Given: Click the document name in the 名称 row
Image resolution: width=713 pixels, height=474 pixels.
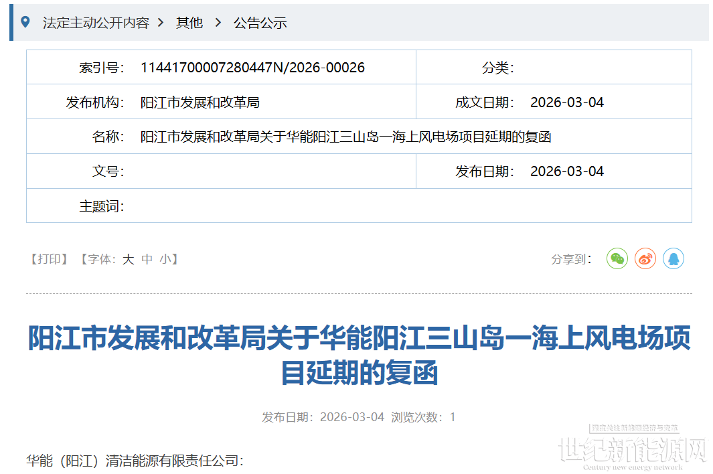Looking at the screenshot, I should click(x=345, y=137).
